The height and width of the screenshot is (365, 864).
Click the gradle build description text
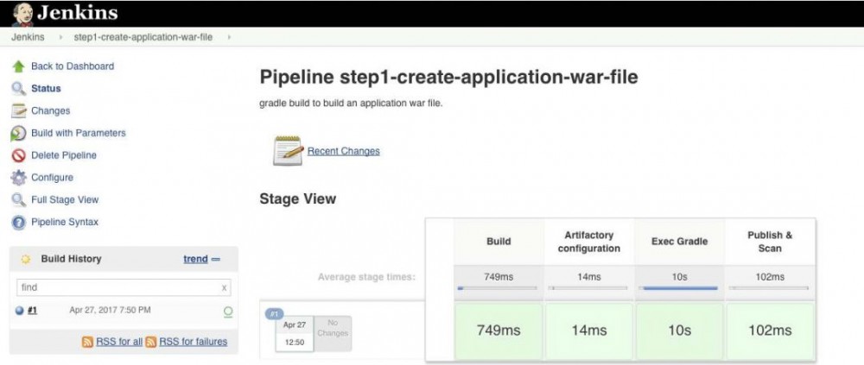(351, 103)
